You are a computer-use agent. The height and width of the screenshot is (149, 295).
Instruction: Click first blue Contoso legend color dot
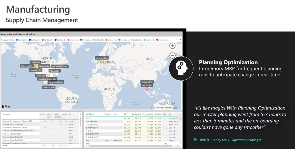tap(17, 40)
